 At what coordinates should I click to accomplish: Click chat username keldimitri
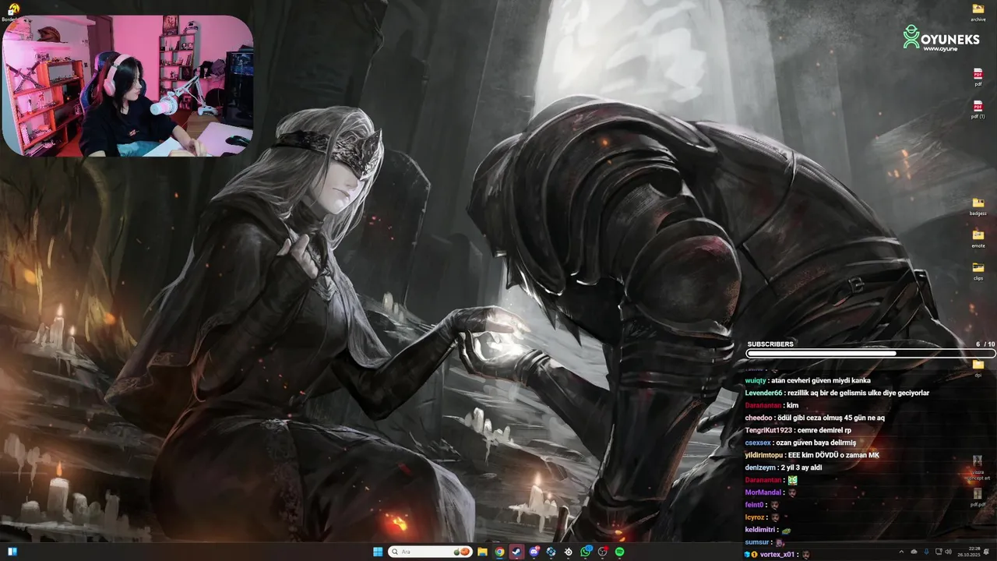tap(760, 530)
